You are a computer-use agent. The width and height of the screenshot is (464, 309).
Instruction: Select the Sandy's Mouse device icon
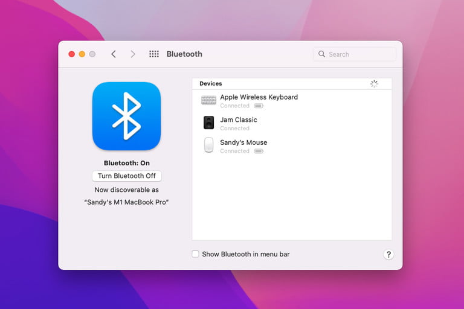(x=208, y=145)
